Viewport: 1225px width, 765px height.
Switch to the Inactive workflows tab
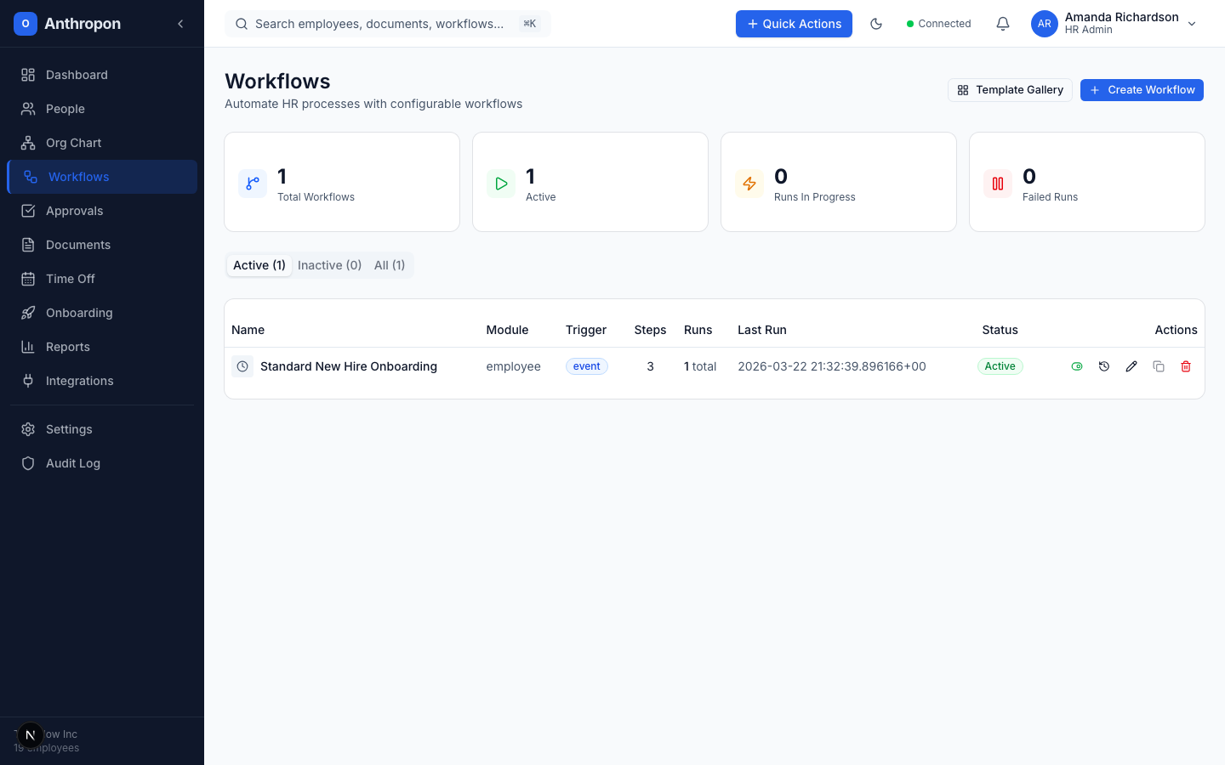coord(329,265)
